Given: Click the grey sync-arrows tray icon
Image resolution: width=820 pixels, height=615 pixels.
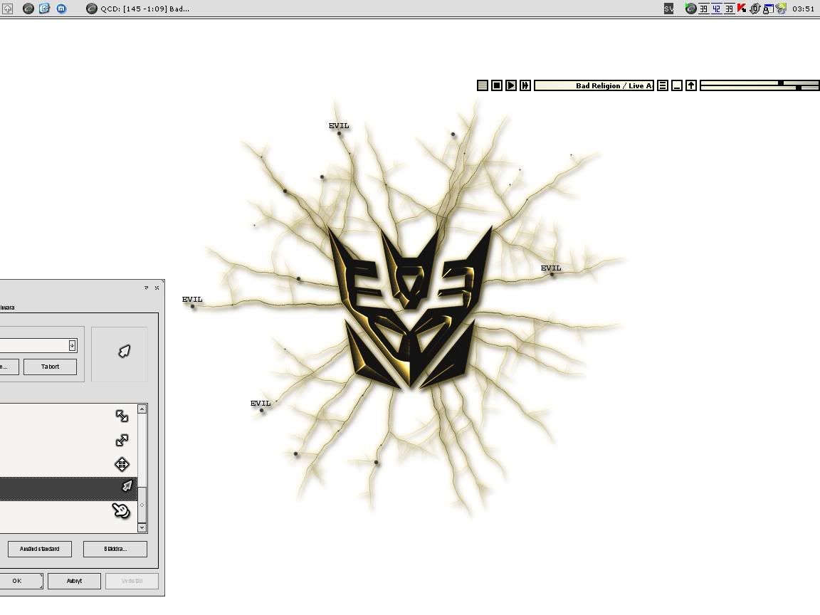Looking at the screenshot, I should 755,9.
